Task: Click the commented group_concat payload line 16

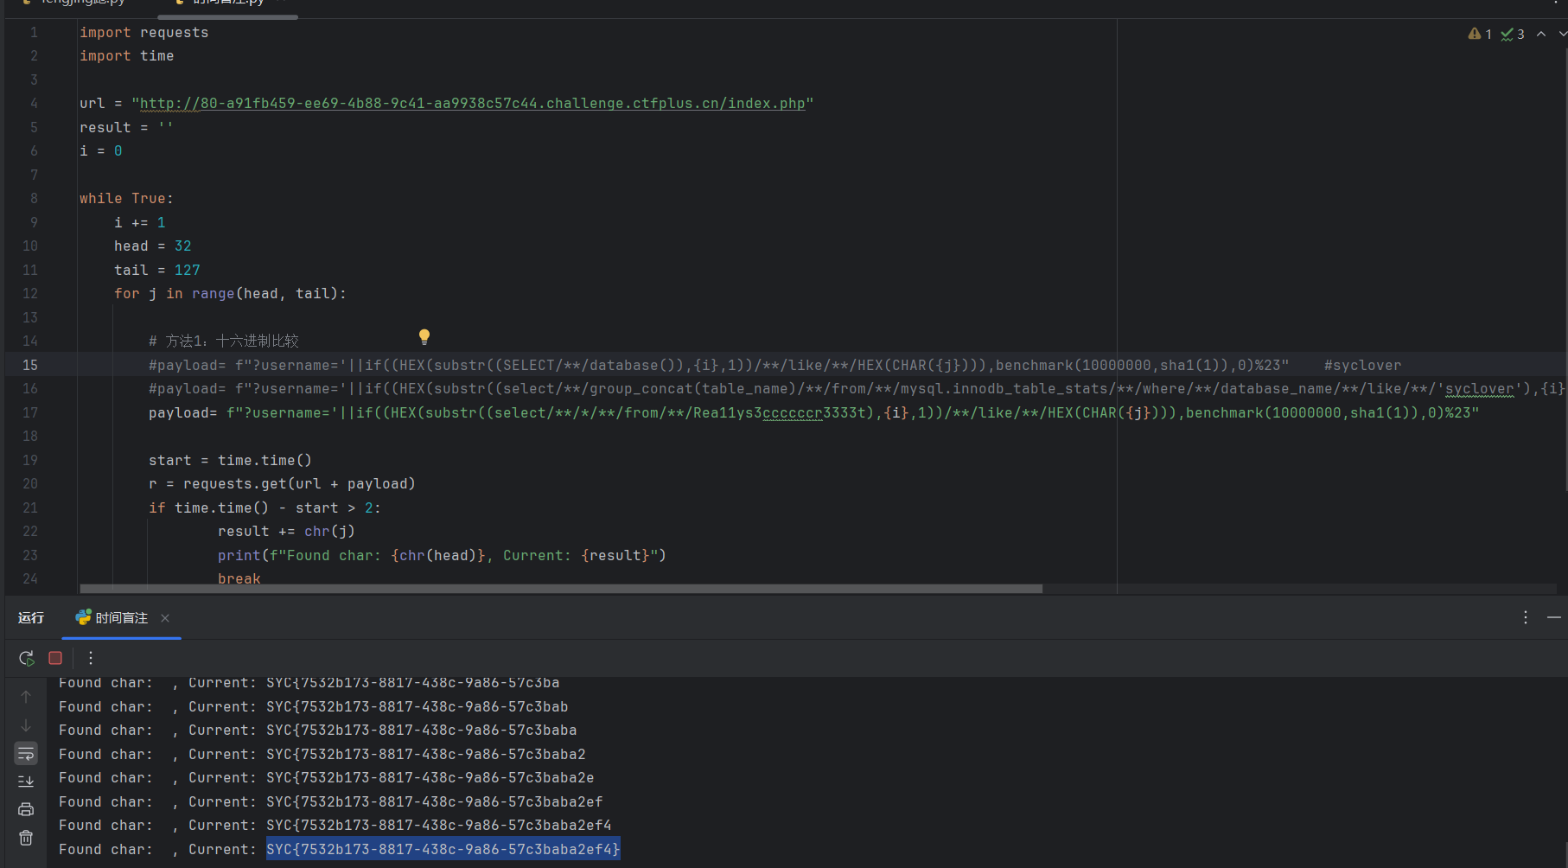Action: 856,389
